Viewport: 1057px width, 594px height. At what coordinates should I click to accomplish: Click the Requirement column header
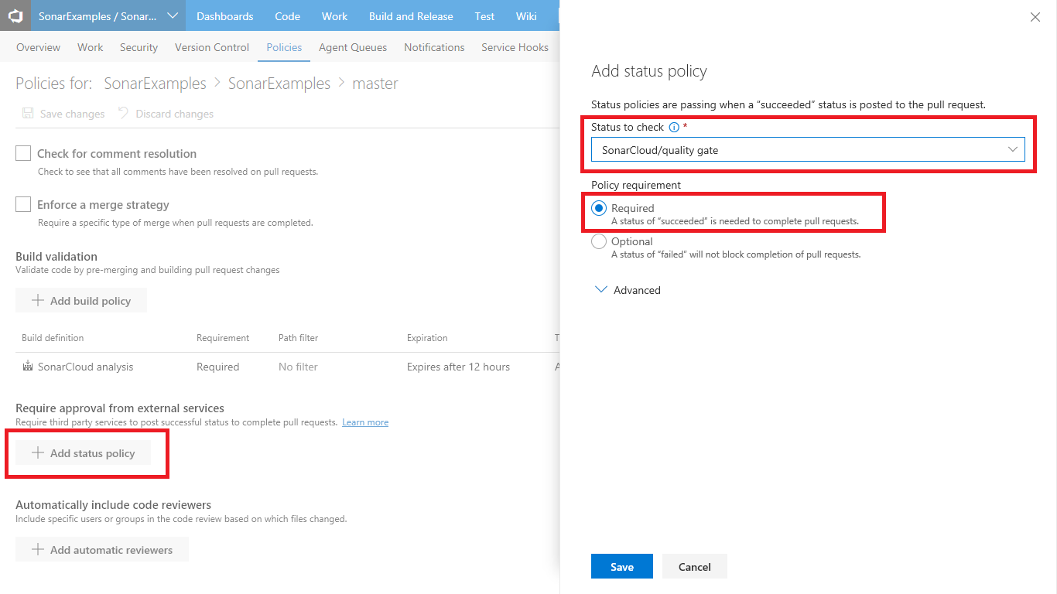point(223,338)
